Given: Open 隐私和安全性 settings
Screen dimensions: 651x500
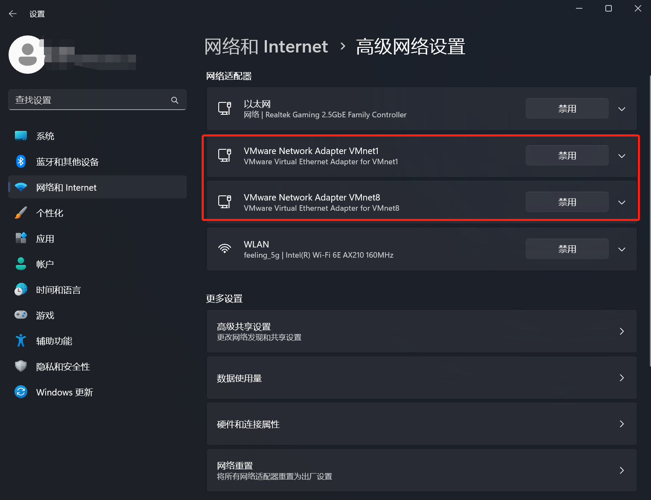Looking at the screenshot, I should (x=98, y=366).
